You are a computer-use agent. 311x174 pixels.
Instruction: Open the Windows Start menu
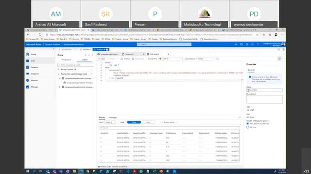click(28, 172)
